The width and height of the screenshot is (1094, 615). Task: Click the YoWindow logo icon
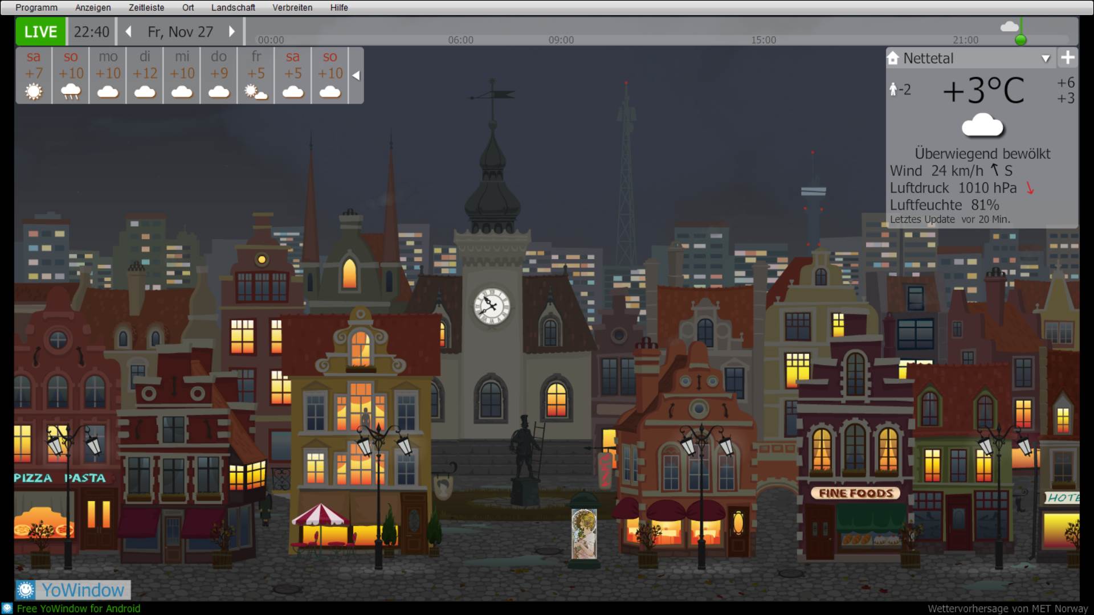tap(26, 590)
